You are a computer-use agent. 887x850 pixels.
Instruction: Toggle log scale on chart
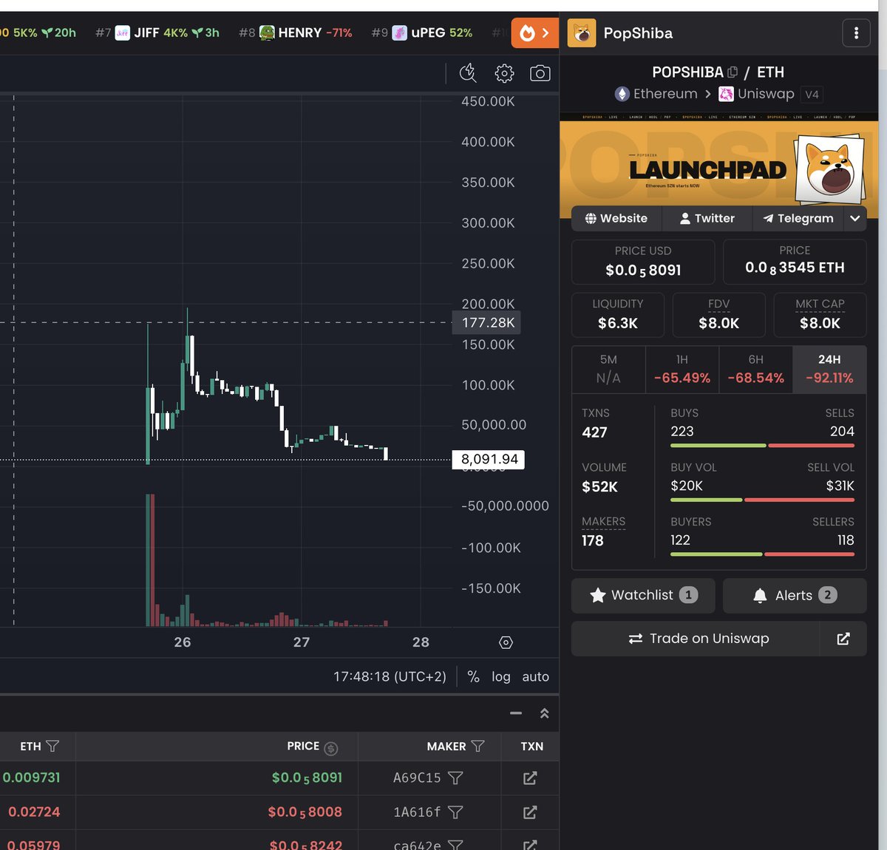tap(500, 676)
